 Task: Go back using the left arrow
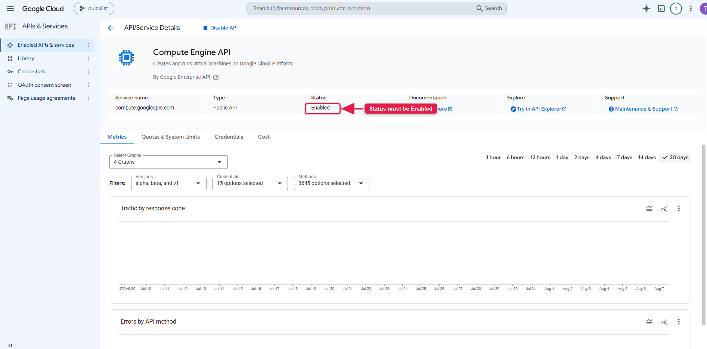click(111, 28)
